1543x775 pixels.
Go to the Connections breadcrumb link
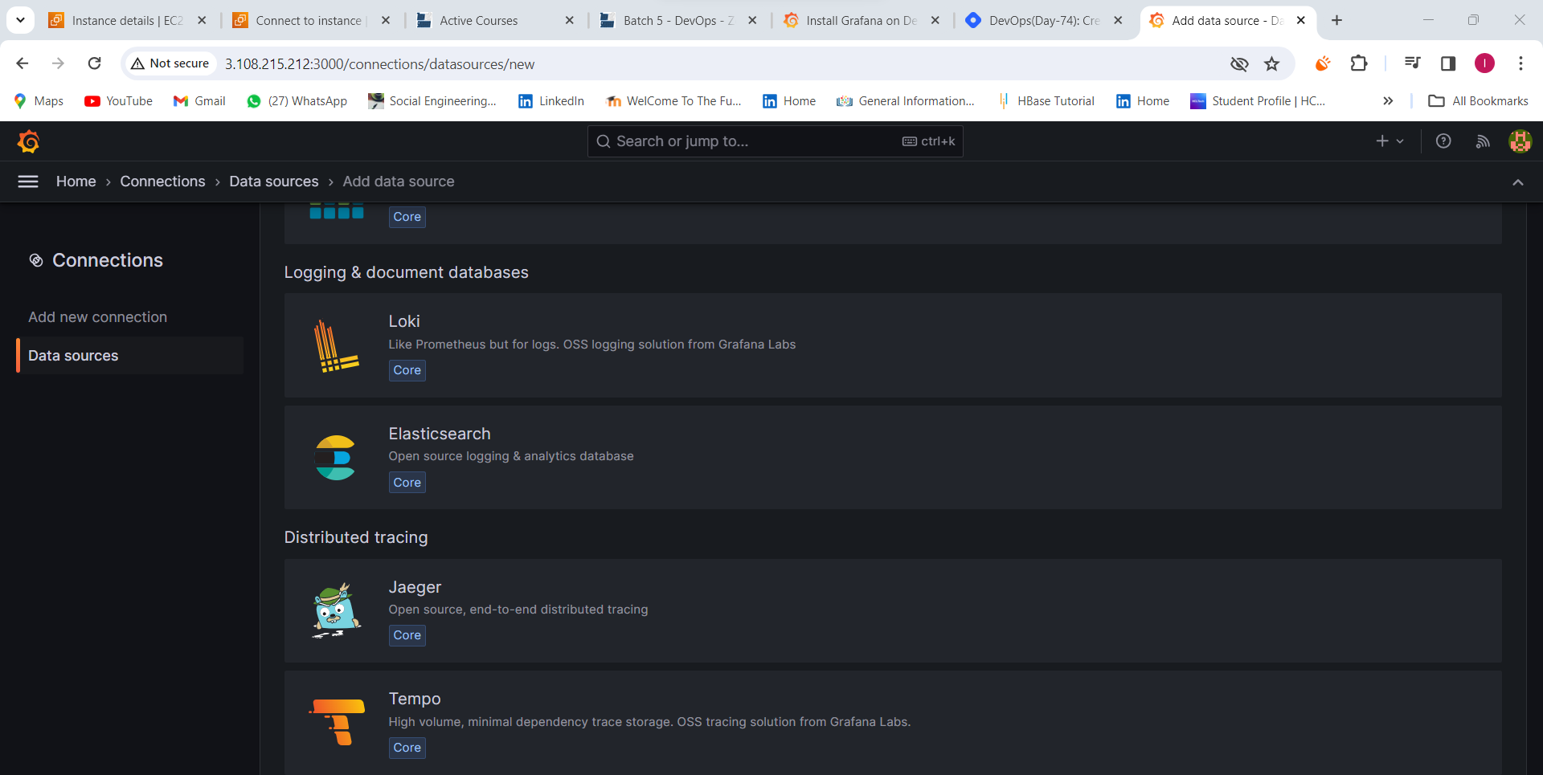(162, 182)
